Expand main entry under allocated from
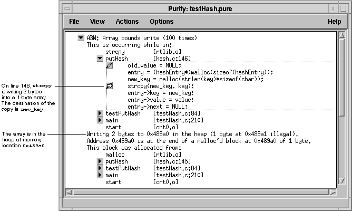The width and height of the screenshot is (352, 211). [x=100, y=175]
